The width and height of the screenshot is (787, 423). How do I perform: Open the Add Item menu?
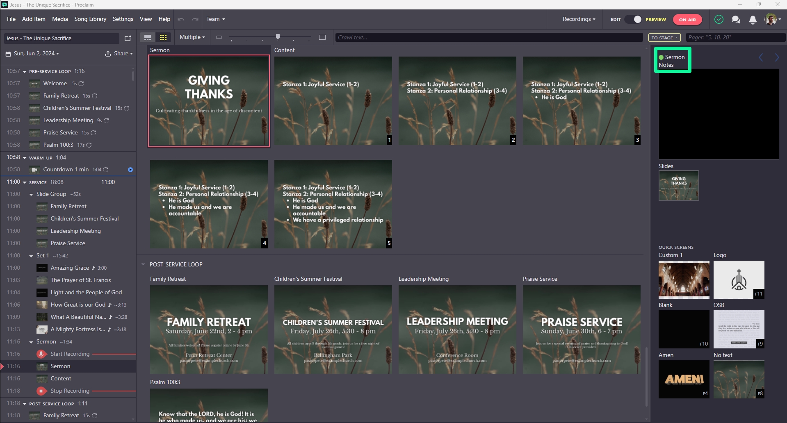34,19
